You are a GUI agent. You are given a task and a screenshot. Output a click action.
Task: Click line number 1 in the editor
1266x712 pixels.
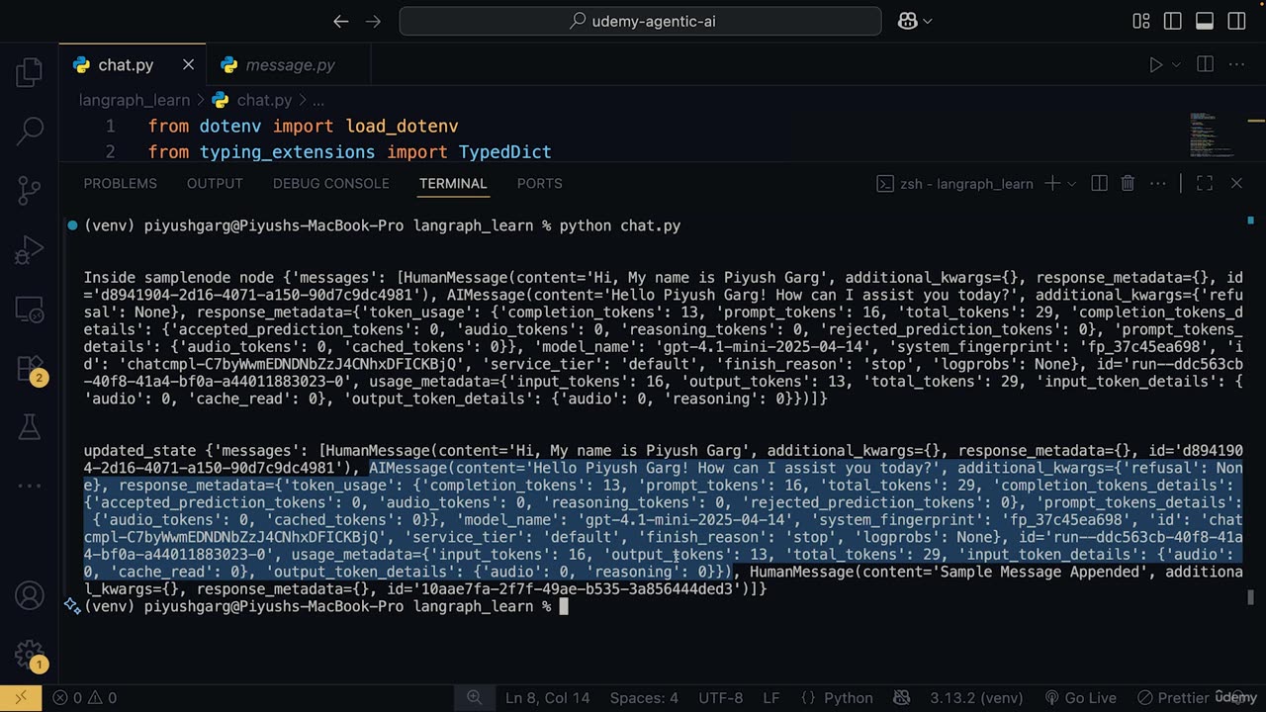[x=110, y=127]
